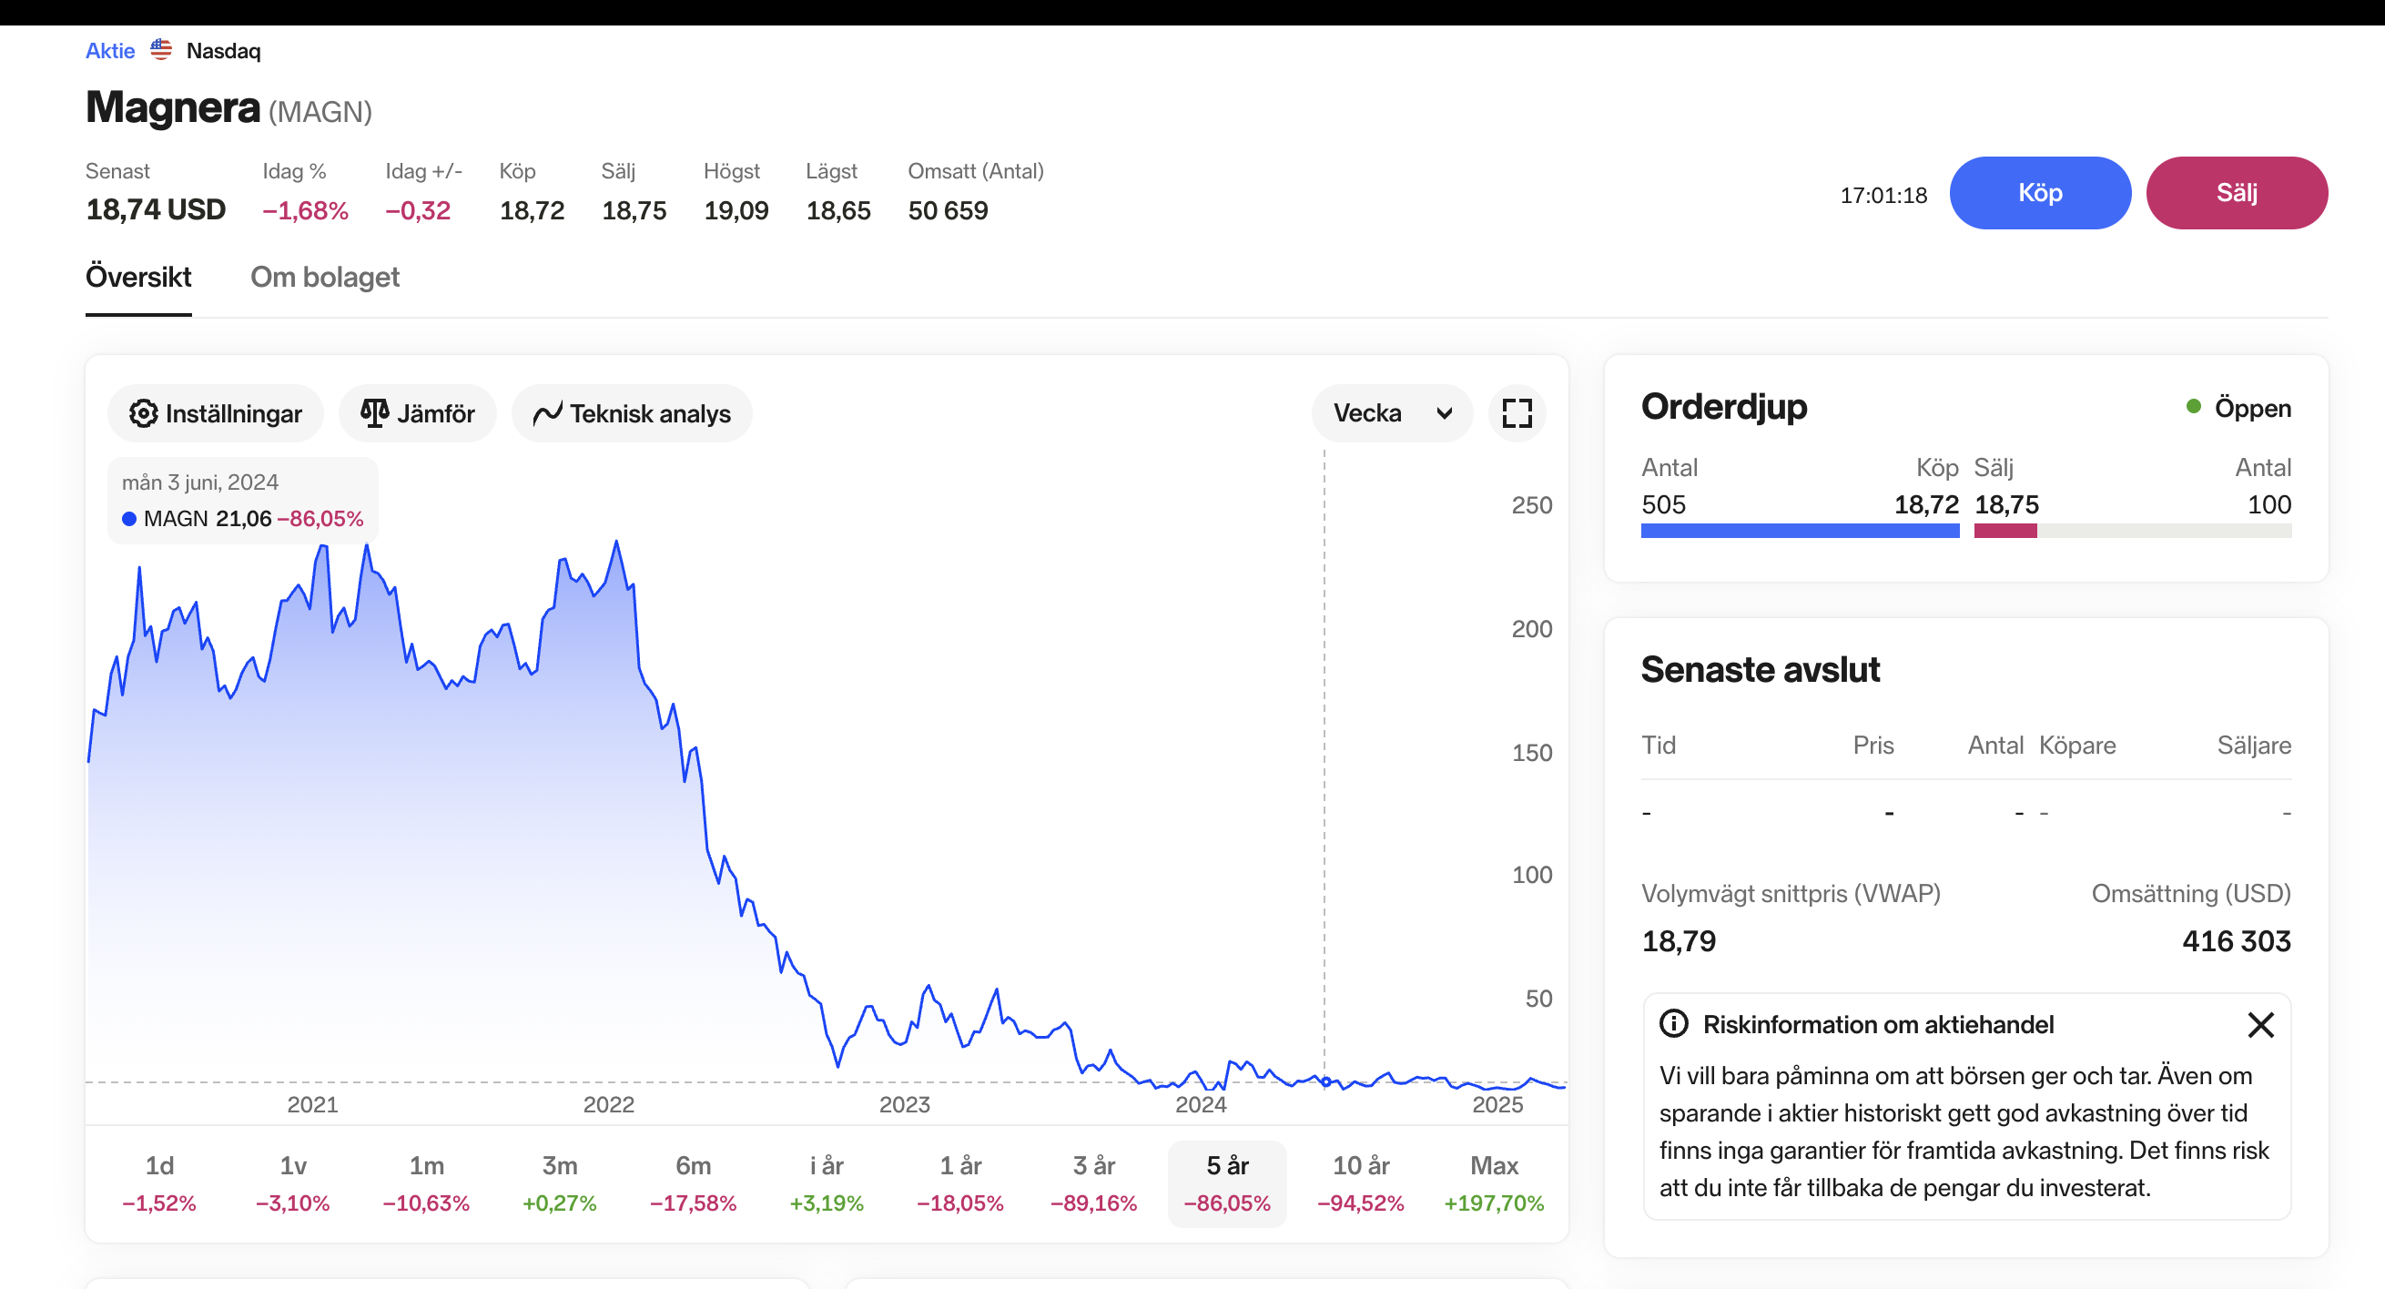Image resolution: width=2385 pixels, height=1289 pixels.
Task: Expand the chart to fullscreen
Action: coord(1517,413)
